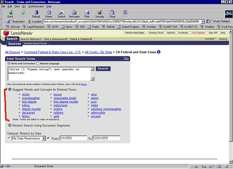Image resolution: width=233 pixels, height=169 pixels.
Task: Click the Netscape N logo
Action: tap(228, 14)
